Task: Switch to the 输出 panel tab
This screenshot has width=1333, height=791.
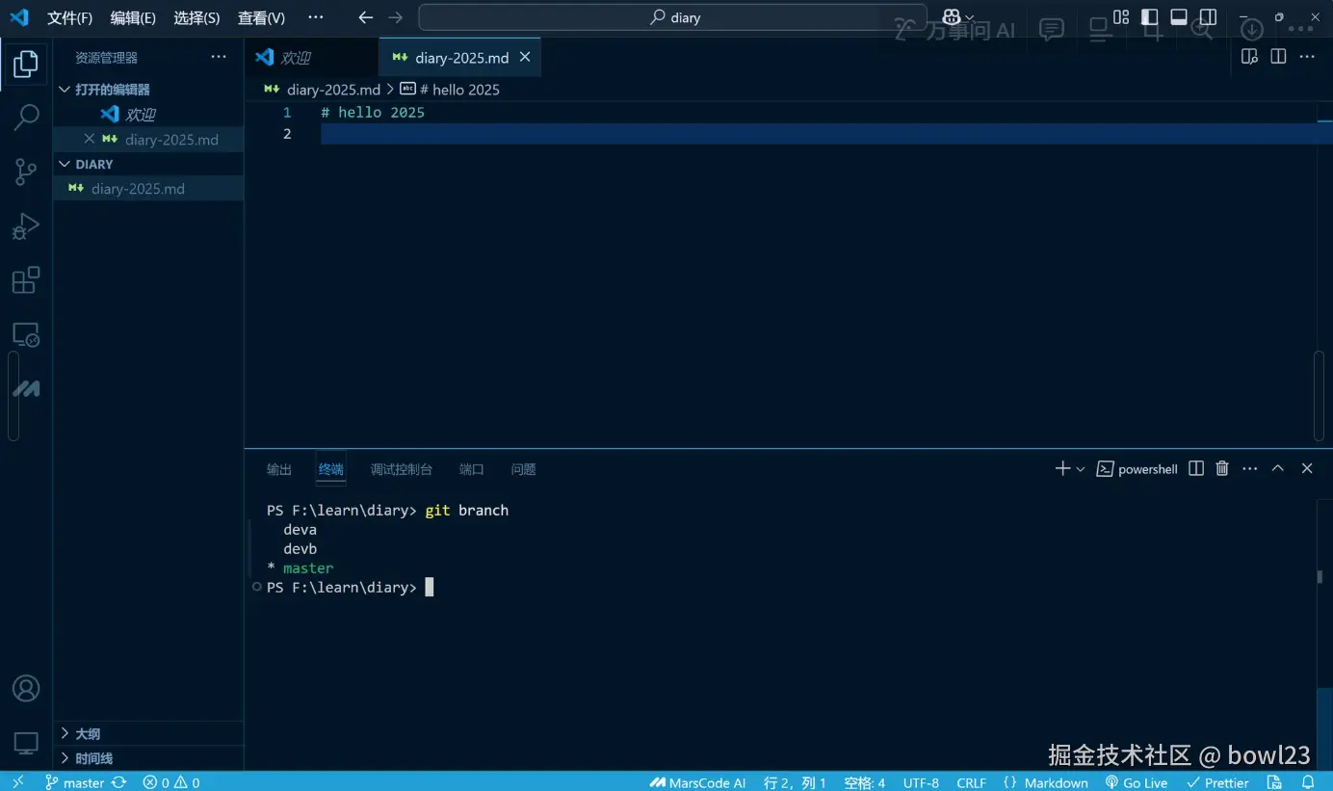Action: (x=279, y=469)
